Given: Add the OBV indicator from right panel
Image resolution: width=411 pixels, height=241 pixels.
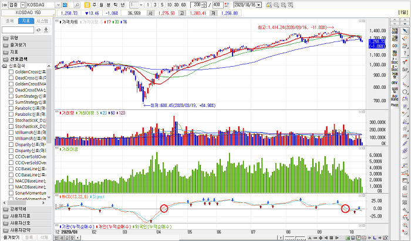Looking at the screenshot, I should tap(395, 82).
